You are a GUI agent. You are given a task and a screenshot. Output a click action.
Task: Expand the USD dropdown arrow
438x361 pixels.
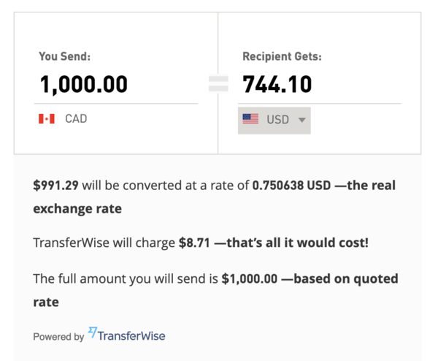click(301, 120)
